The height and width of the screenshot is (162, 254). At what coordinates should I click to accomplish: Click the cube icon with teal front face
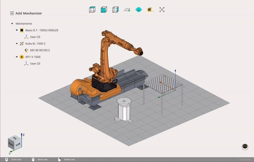coord(104,10)
